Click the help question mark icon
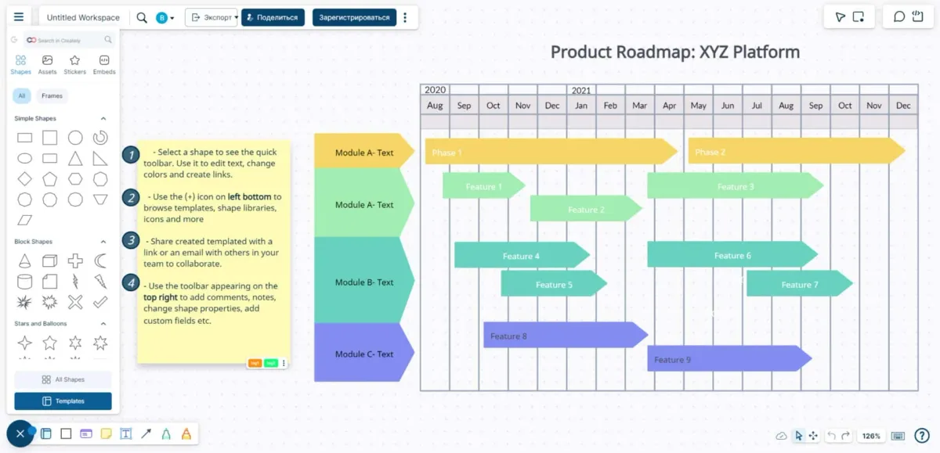Screen dimensions: 940x453 (922, 436)
